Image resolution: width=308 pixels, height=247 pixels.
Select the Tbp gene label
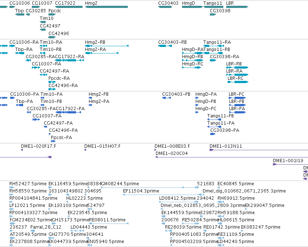(x=20, y=11)
